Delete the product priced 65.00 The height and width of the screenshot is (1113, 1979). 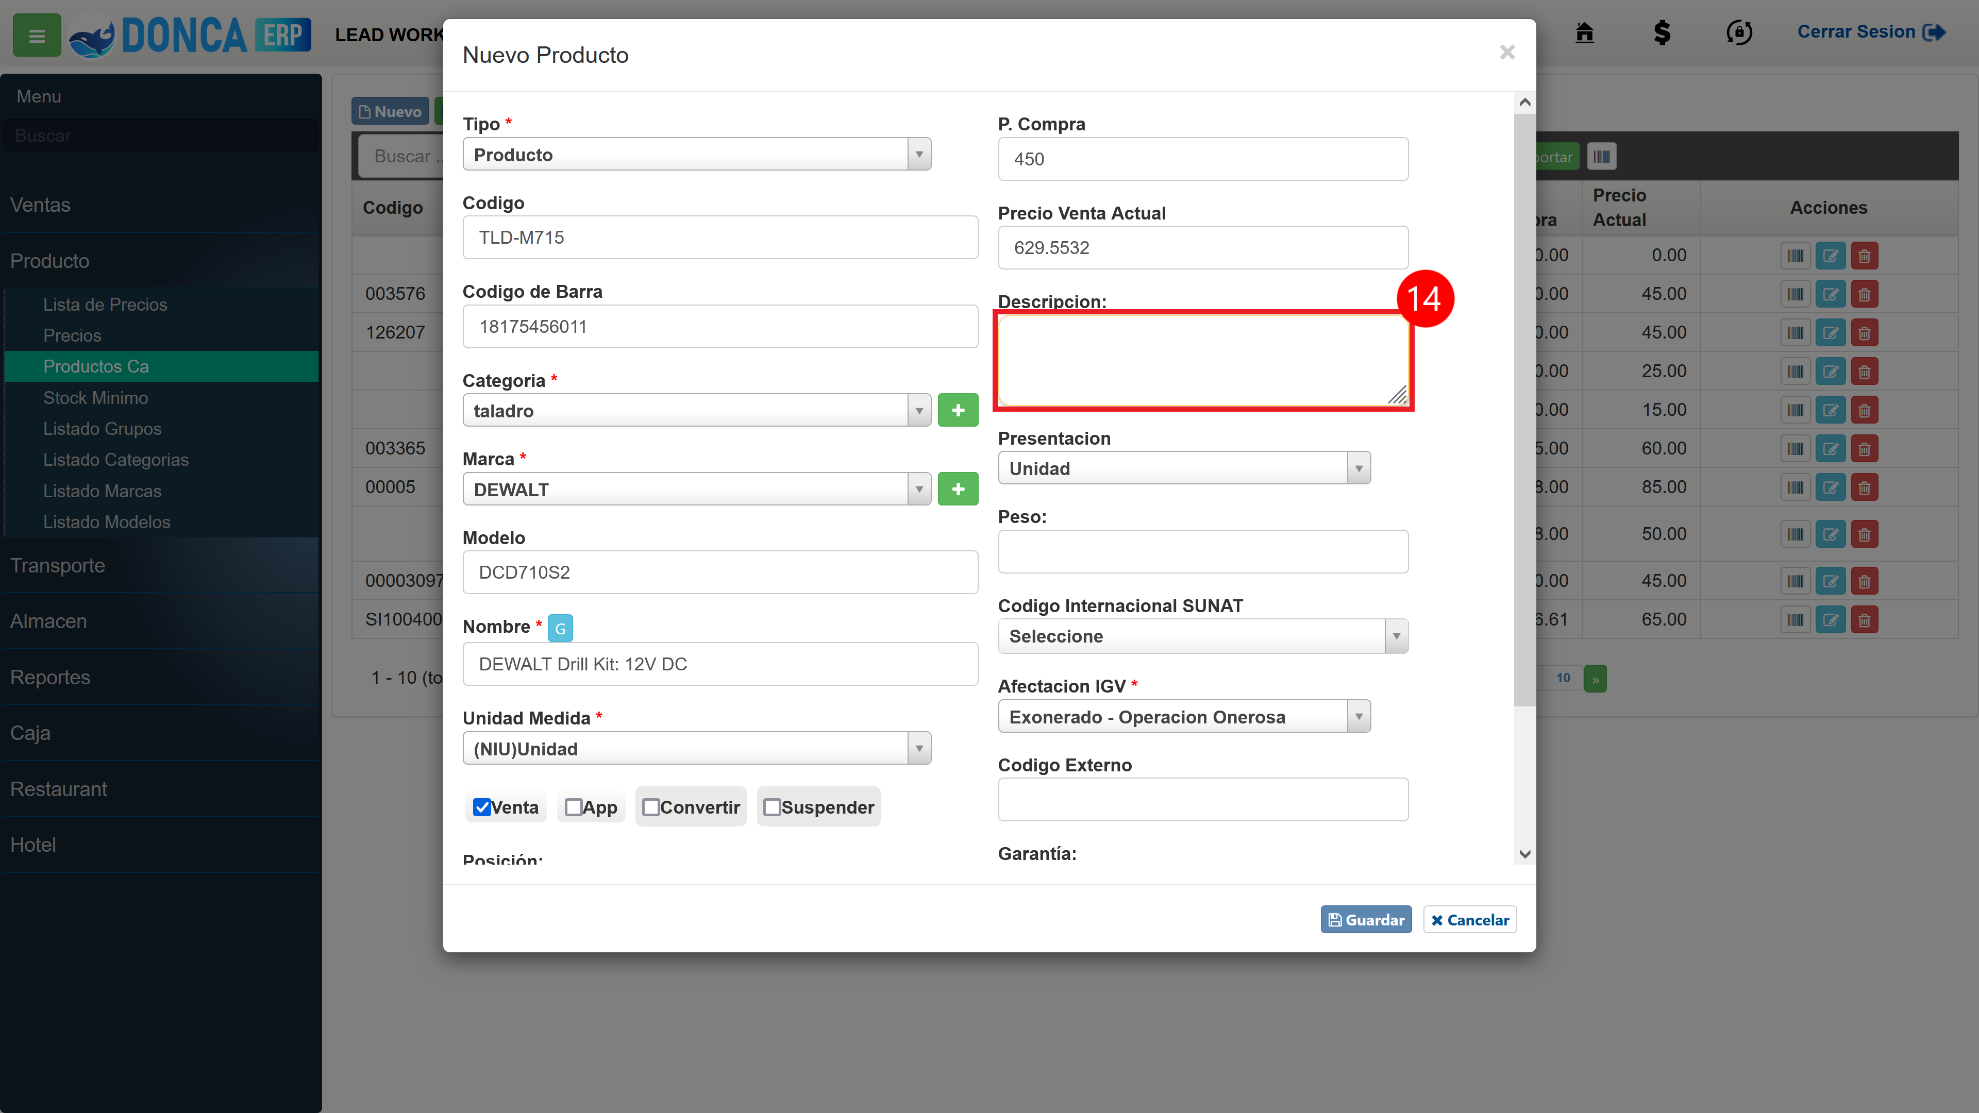[x=1864, y=619]
